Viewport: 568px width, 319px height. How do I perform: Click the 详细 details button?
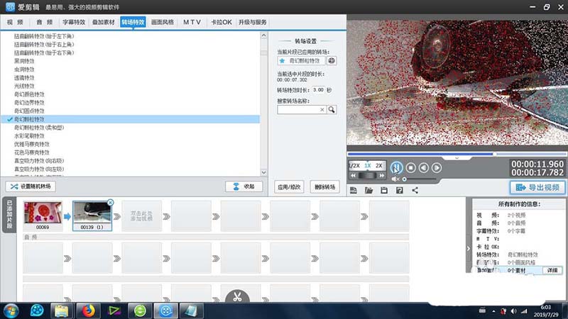click(x=552, y=270)
